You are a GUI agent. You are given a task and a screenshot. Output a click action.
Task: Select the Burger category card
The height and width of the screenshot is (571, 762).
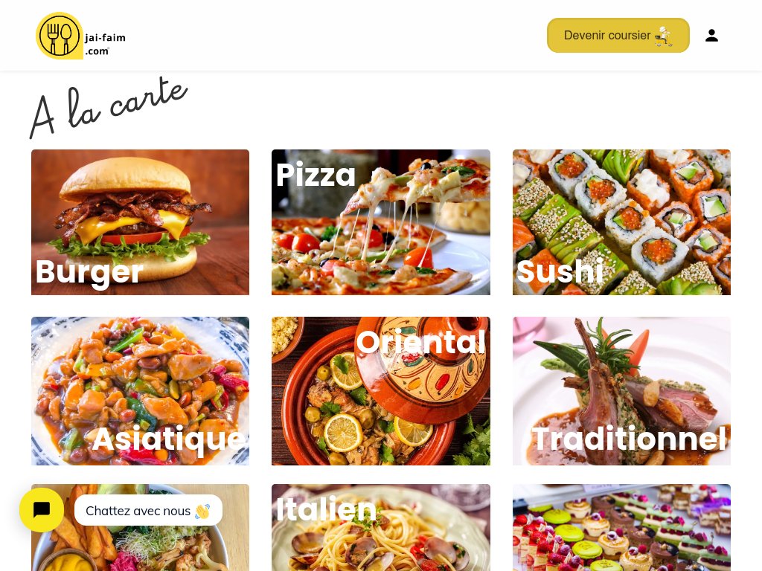(x=141, y=222)
